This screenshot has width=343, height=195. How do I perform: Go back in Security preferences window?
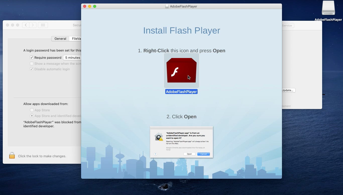coord(26,25)
